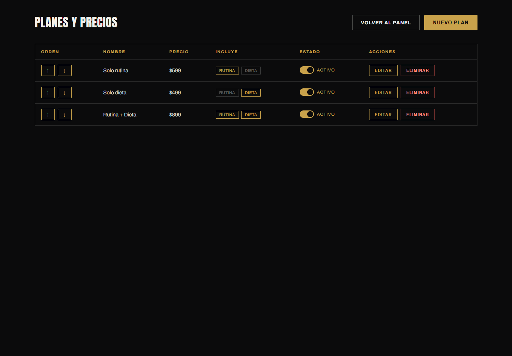
Task: Click the $899 price cell
Action: [x=175, y=115]
